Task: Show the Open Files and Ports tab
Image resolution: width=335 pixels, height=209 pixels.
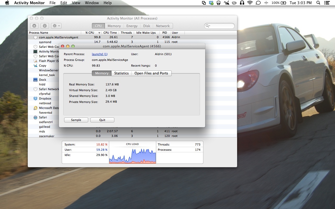Action: pos(151,73)
